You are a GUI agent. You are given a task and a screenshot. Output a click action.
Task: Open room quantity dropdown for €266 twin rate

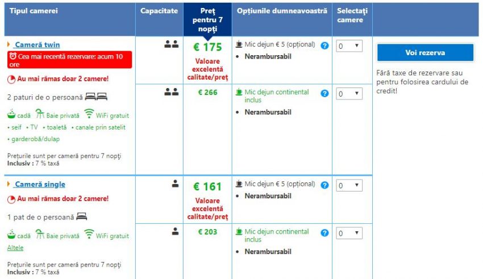(x=349, y=94)
